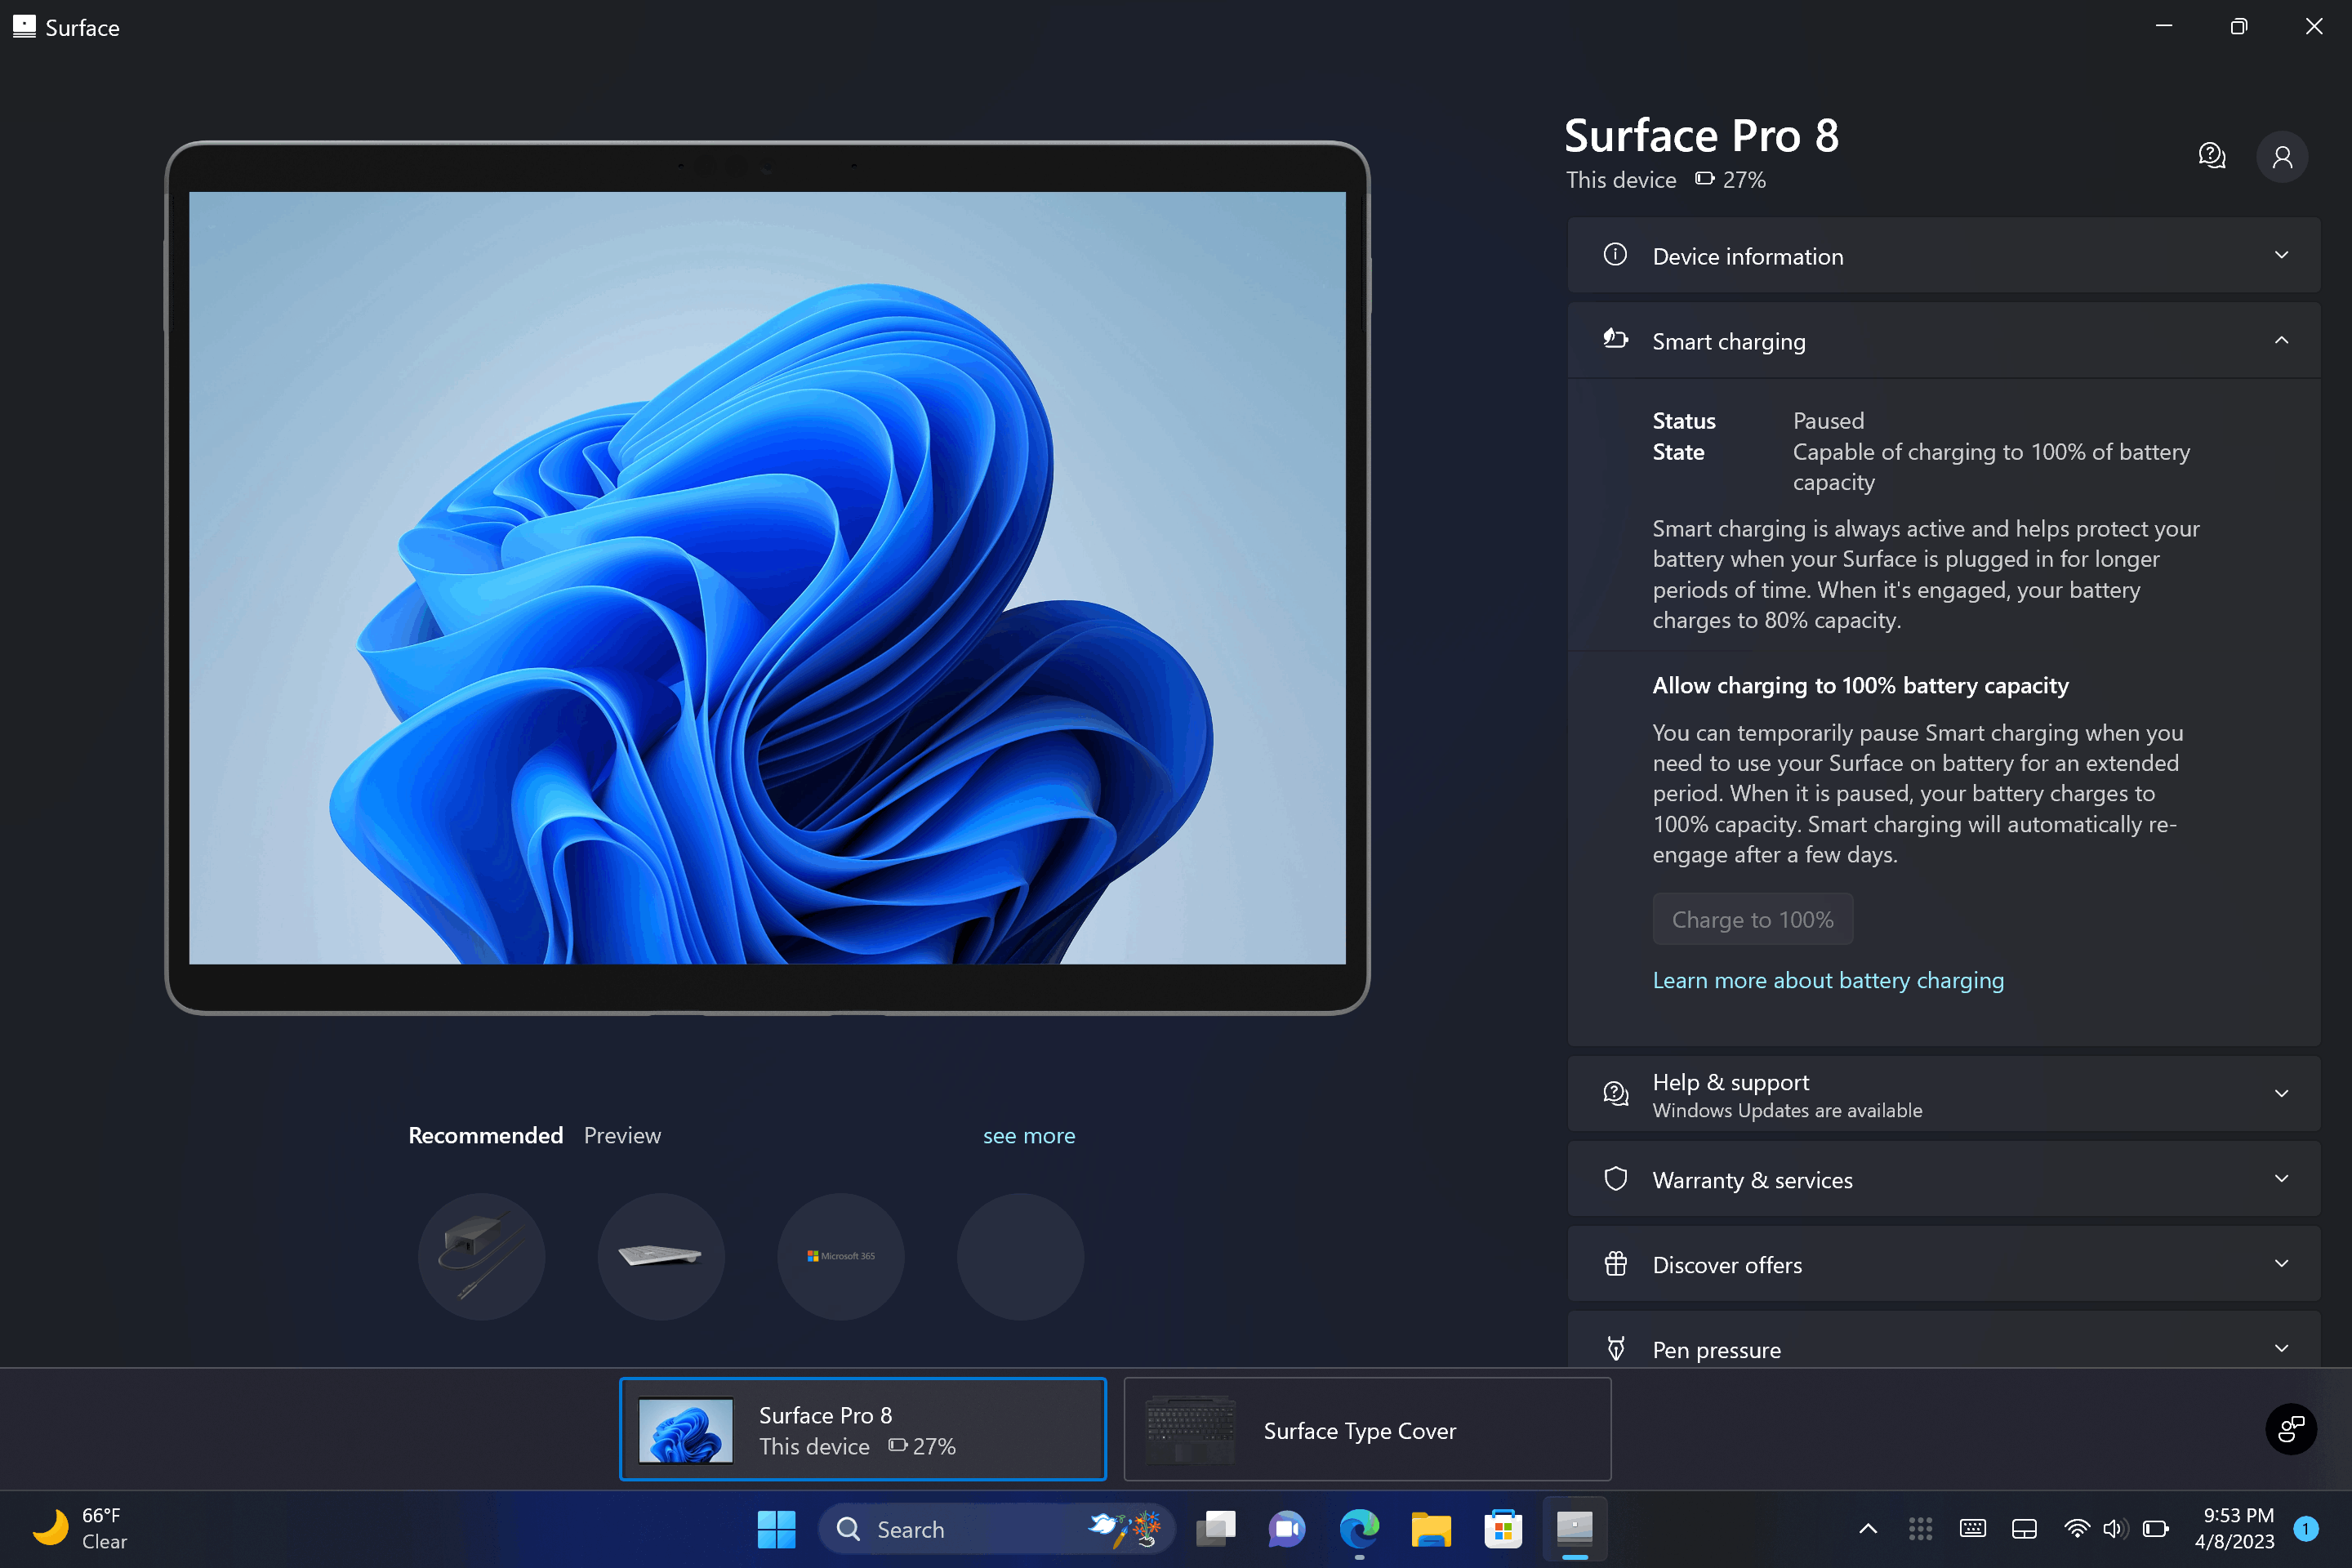Image resolution: width=2352 pixels, height=1568 pixels.
Task: Click the Charge to 100% button
Action: point(1752,920)
